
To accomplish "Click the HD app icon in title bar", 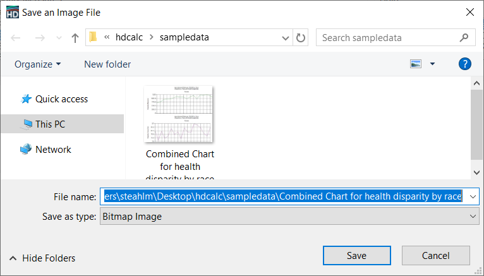I will (11, 12).
